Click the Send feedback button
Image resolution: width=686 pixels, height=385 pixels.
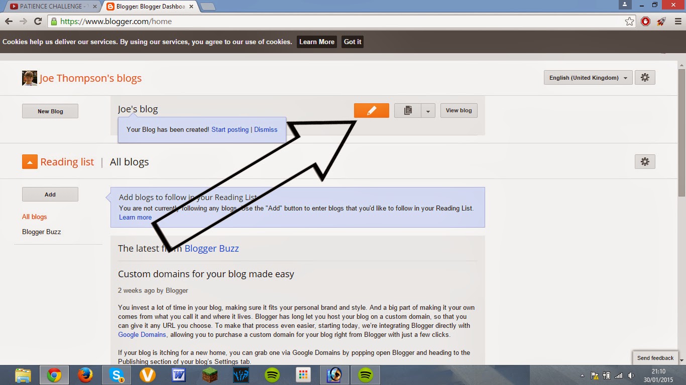click(x=655, y=358)
